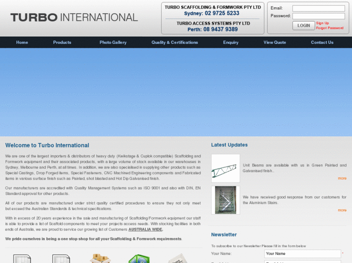Click the Sign Up link

pos(322,23)
